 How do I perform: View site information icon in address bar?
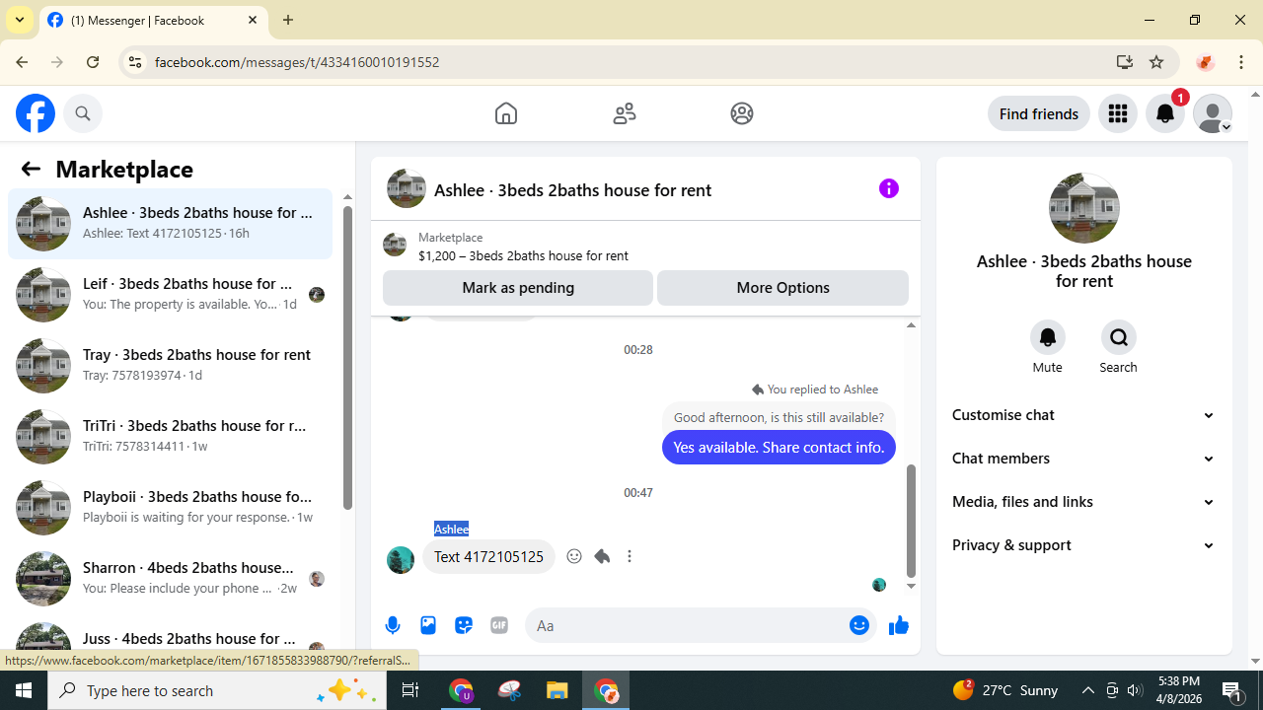[135, 62]
